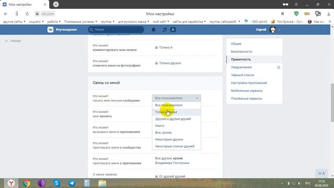Choose Все пользователи option in list
Viewport: 334px width, 188px height.
click(176, 105)
